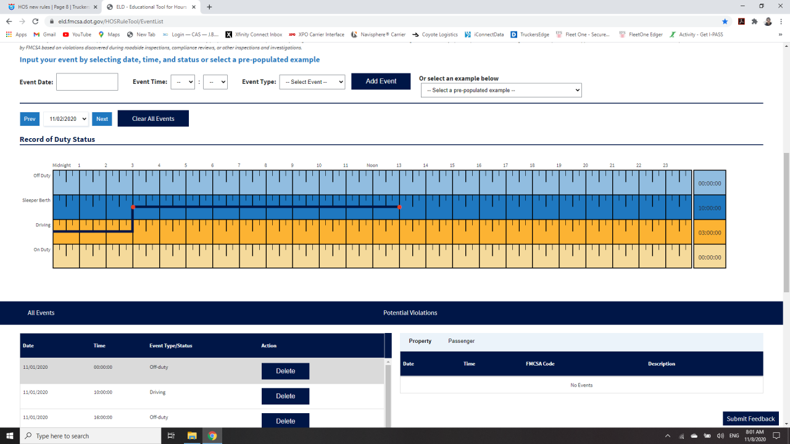Open Windows Start menu
Viewport: 790px width, 444px height.
coord(10,435)
